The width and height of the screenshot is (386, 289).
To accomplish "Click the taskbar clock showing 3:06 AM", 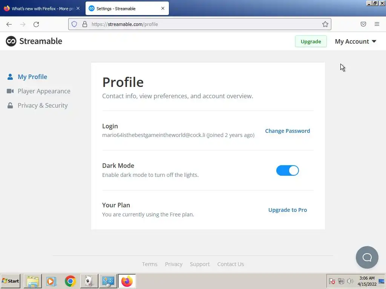I will tap(367, 281).
